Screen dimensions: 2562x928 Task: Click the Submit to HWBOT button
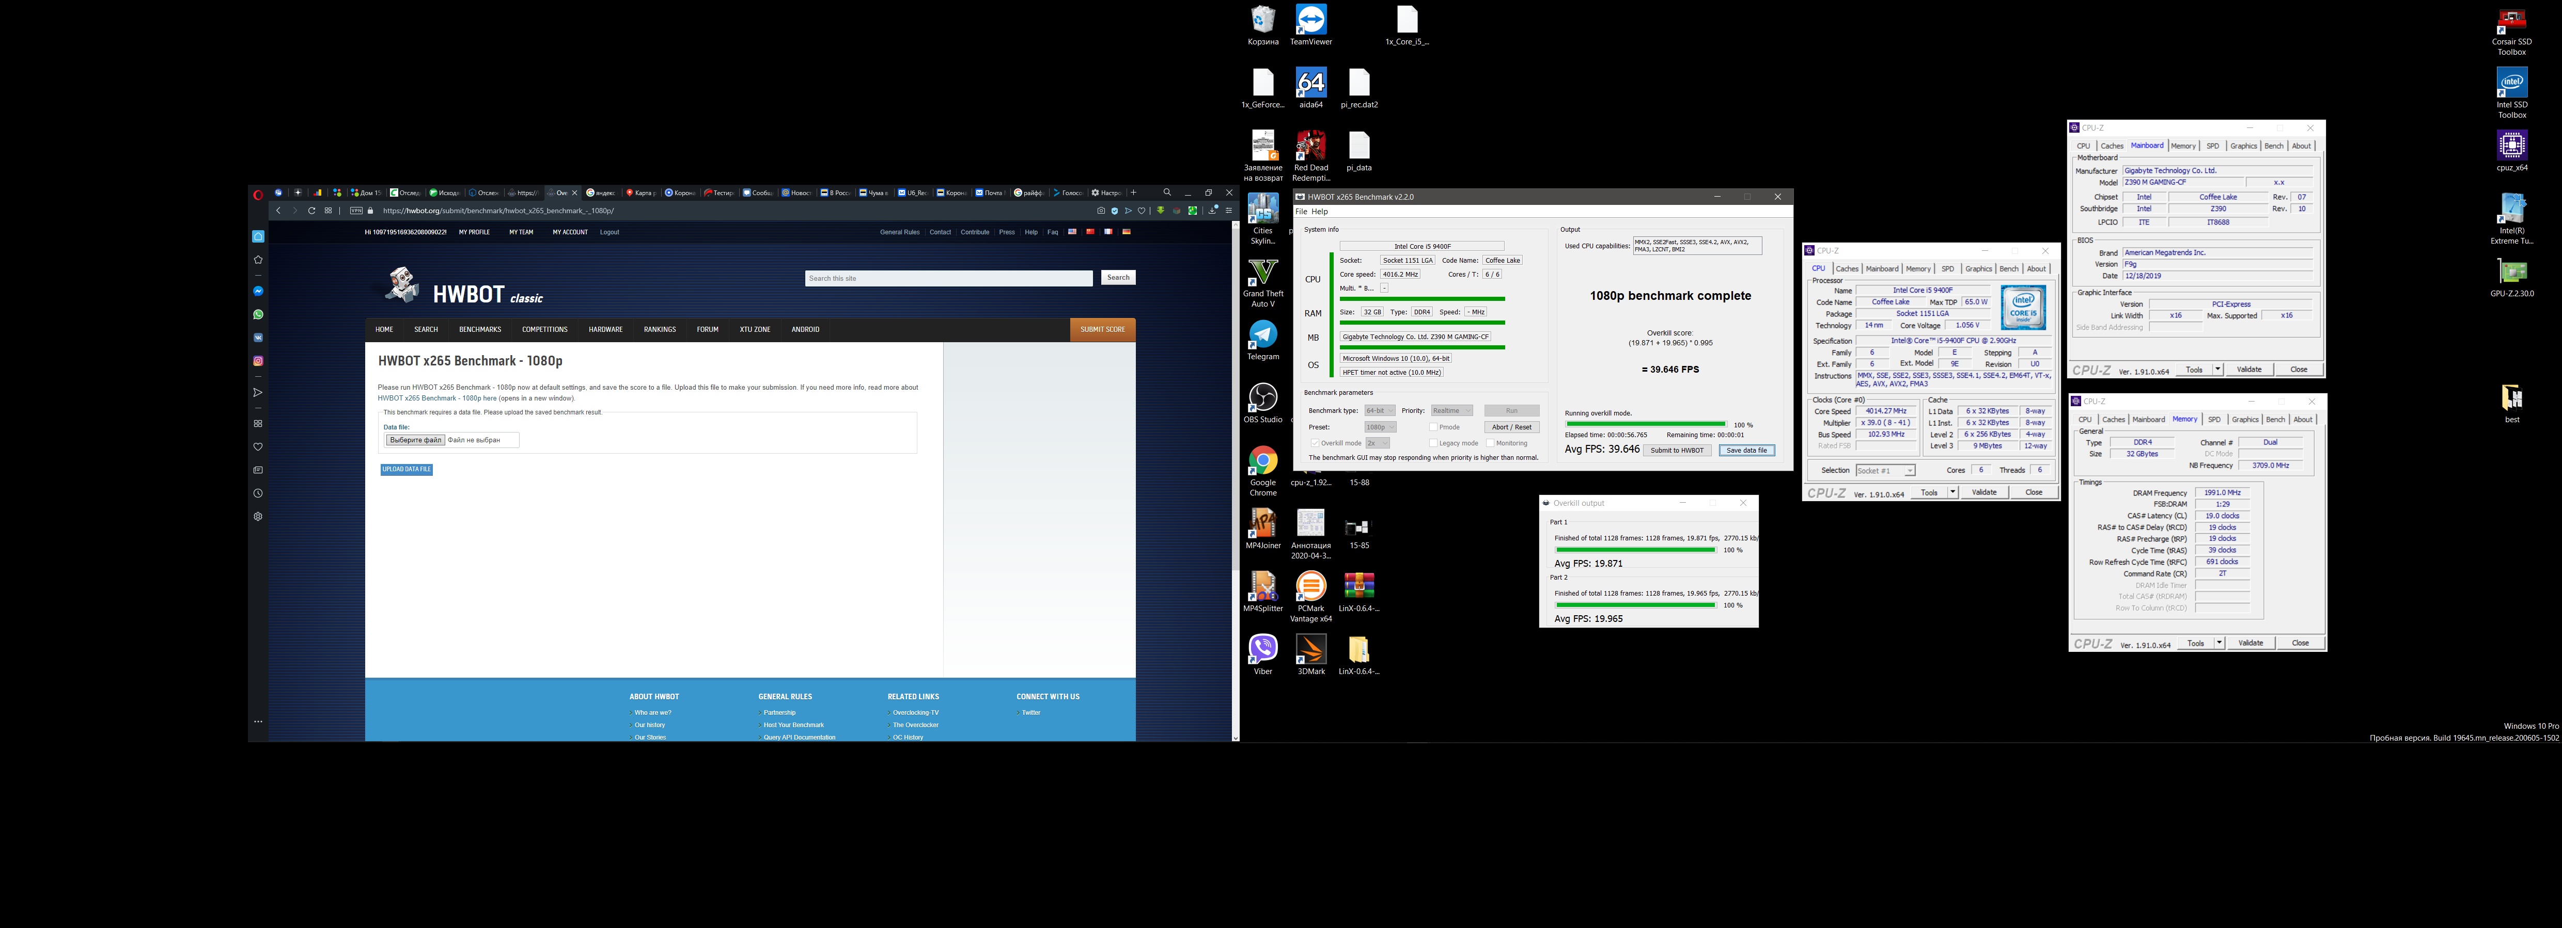[x=1677, y=450]
